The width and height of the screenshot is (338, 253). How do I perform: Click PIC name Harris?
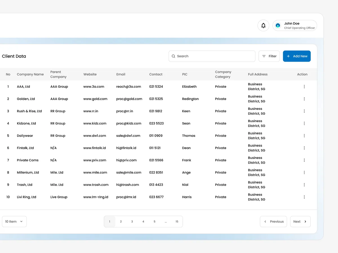[187, 197]
